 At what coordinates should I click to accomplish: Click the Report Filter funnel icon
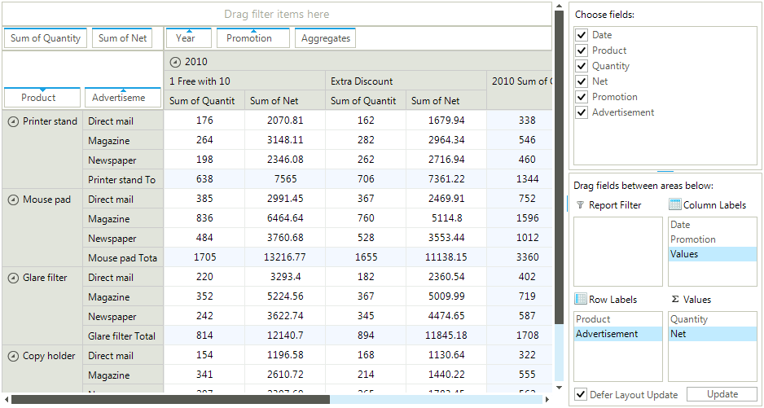click(x=580, y=205)
